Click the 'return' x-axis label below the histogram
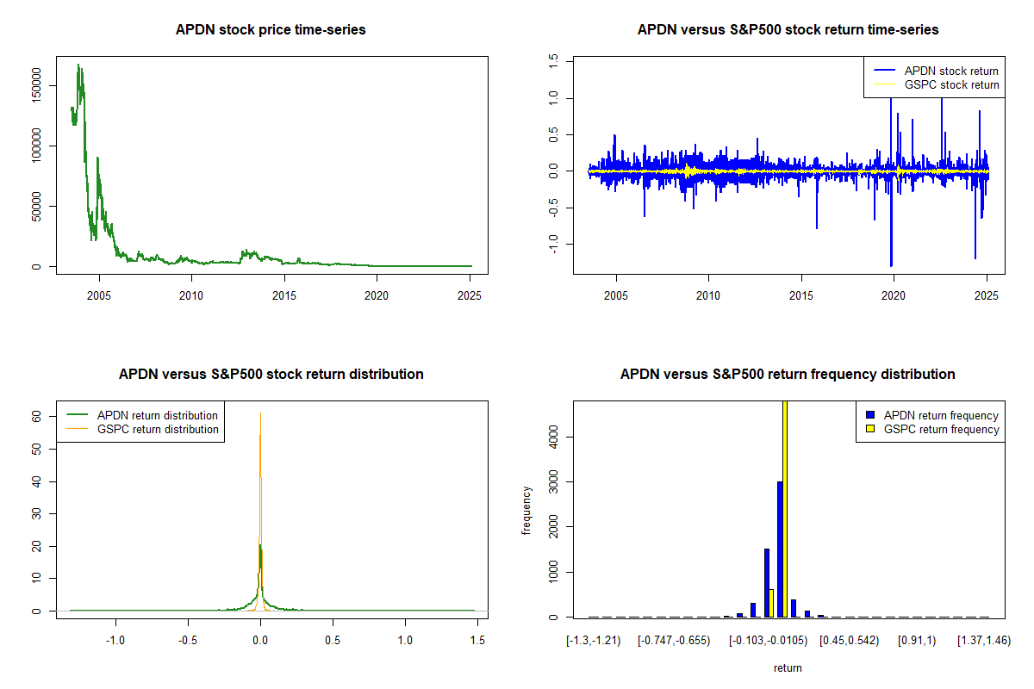 pyautogui.click(x=788, y=667)
